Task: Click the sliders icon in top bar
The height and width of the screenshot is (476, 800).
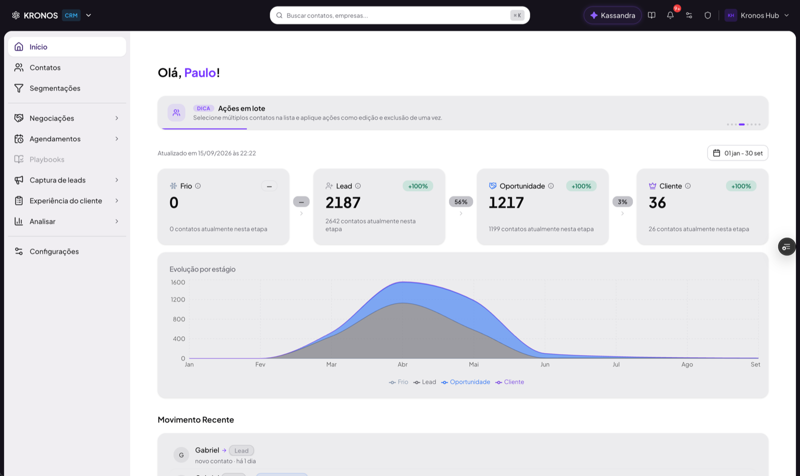Action: click(x=689, y=15)
